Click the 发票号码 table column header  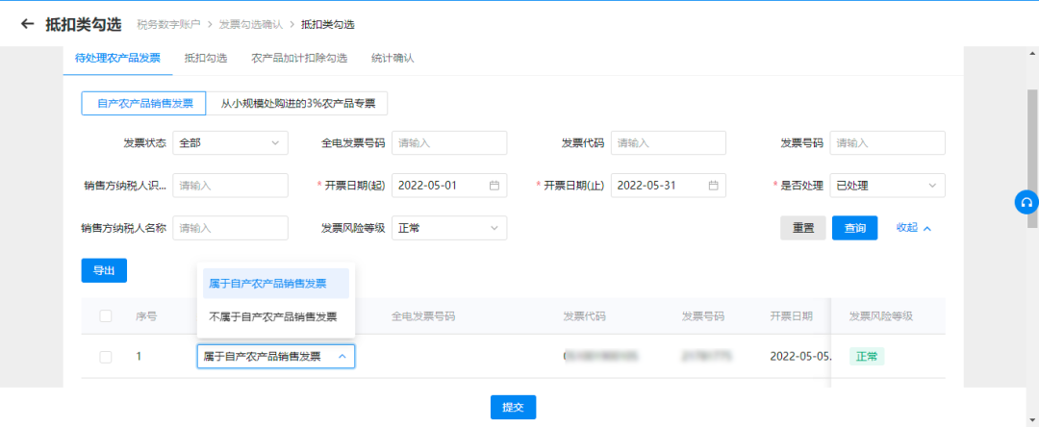703,316
